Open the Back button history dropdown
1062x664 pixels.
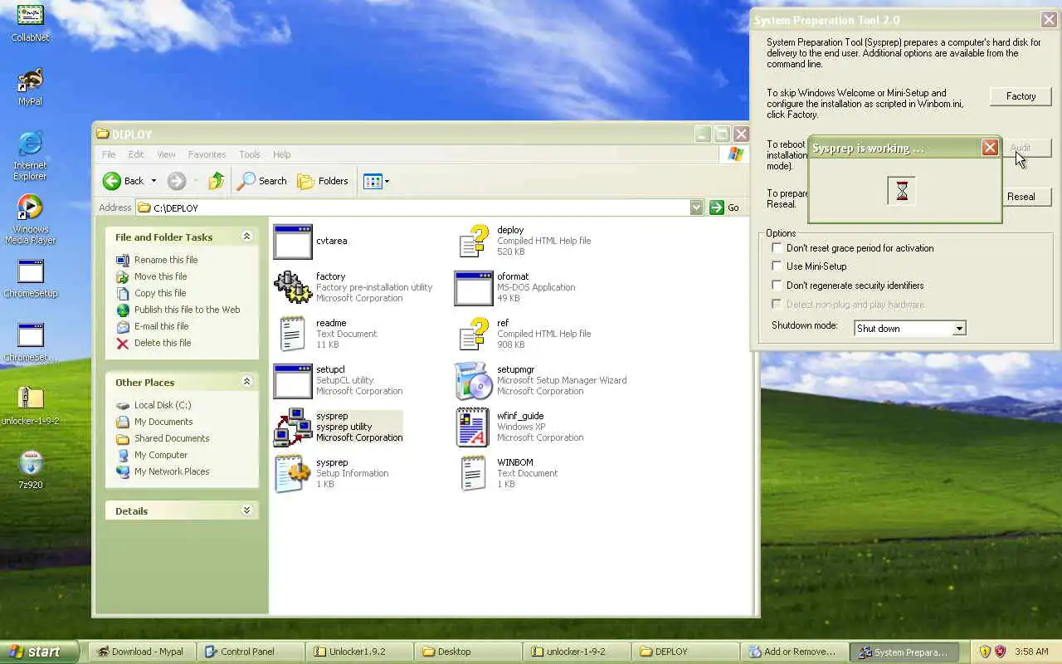click(x=153, y=181)
